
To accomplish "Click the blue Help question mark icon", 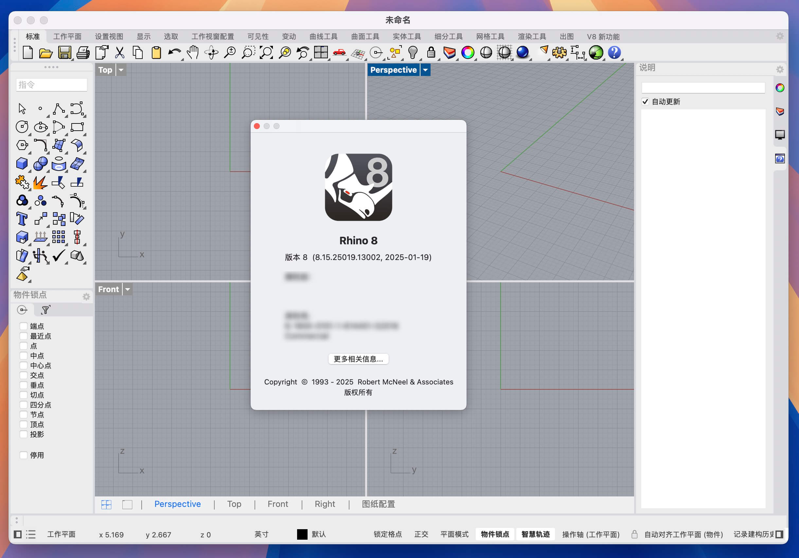I will [x=614, y=53].
